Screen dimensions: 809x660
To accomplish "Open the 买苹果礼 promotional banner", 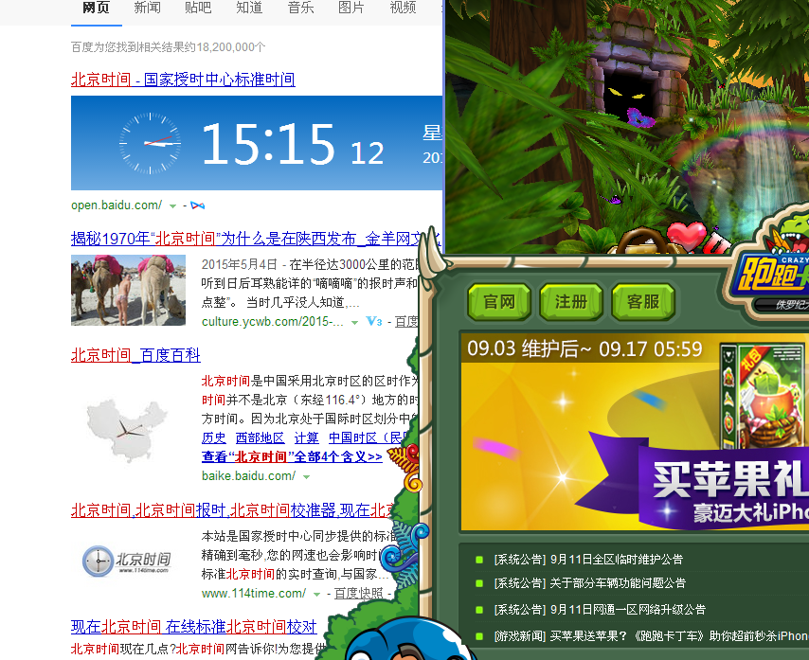I will tap(635, 432).
